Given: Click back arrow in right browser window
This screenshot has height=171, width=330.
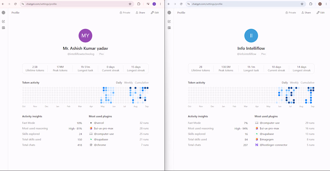Looking at the screenshot, I should [x=169, y=4].
